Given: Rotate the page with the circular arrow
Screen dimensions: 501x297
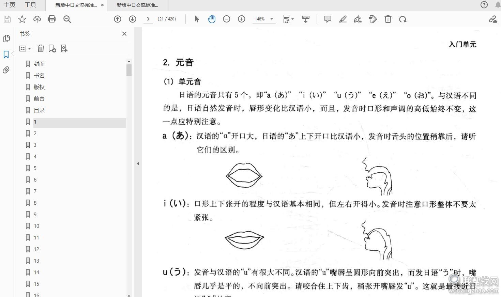Looking at the screenshot, I should [403, 19].
